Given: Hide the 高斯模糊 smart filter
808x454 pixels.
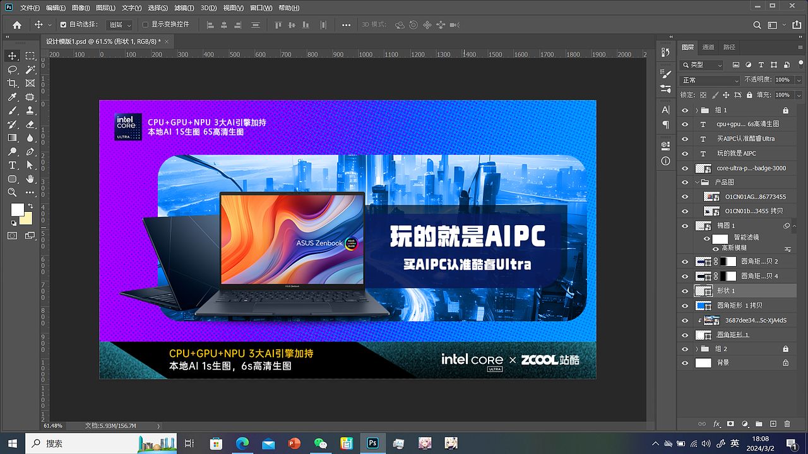Looking at the screenshot, I should click(716, 248).
